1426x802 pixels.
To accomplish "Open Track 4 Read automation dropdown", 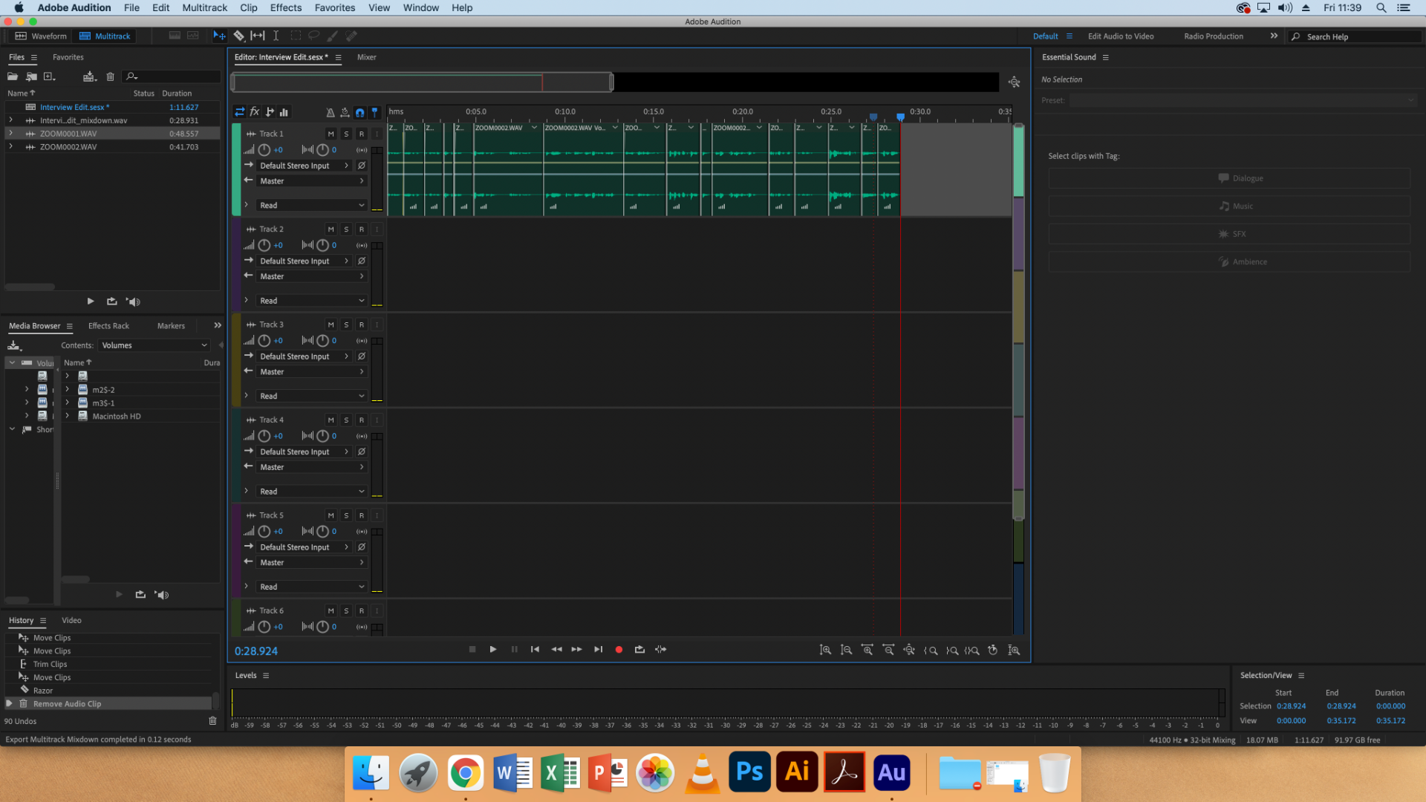I will click(x=311, y=492).
